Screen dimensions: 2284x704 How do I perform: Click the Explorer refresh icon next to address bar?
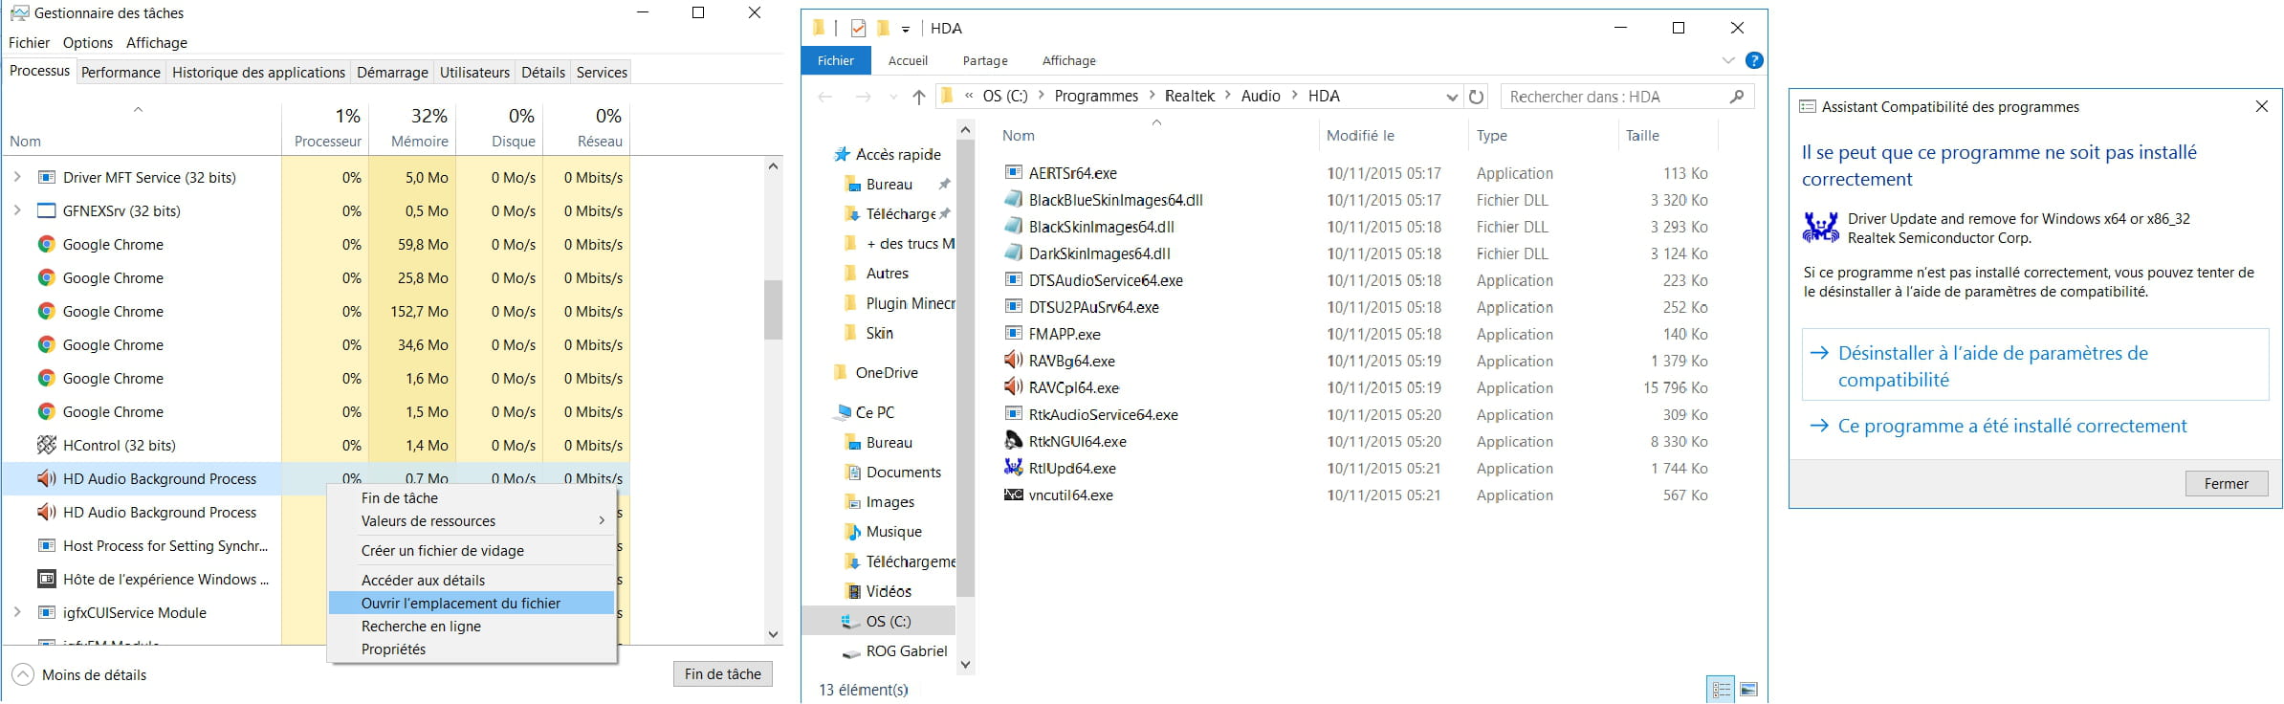pos(1476,97)
